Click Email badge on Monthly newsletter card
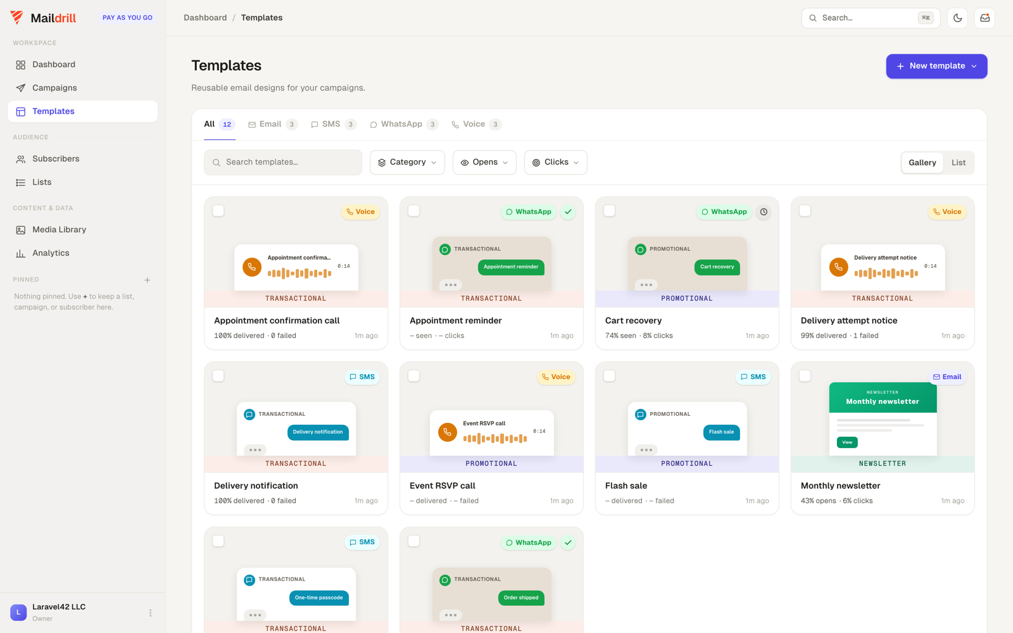 (x=947, y=377)
